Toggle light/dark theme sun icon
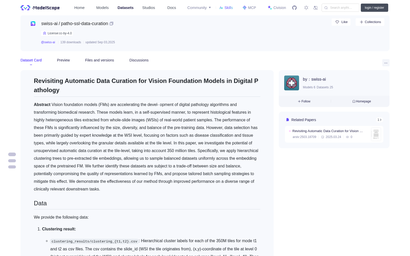The image size is (410, 256). (306, 8)
